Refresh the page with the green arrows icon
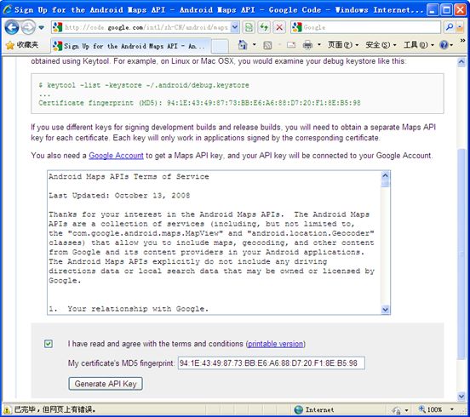 (x=264, y=27)
